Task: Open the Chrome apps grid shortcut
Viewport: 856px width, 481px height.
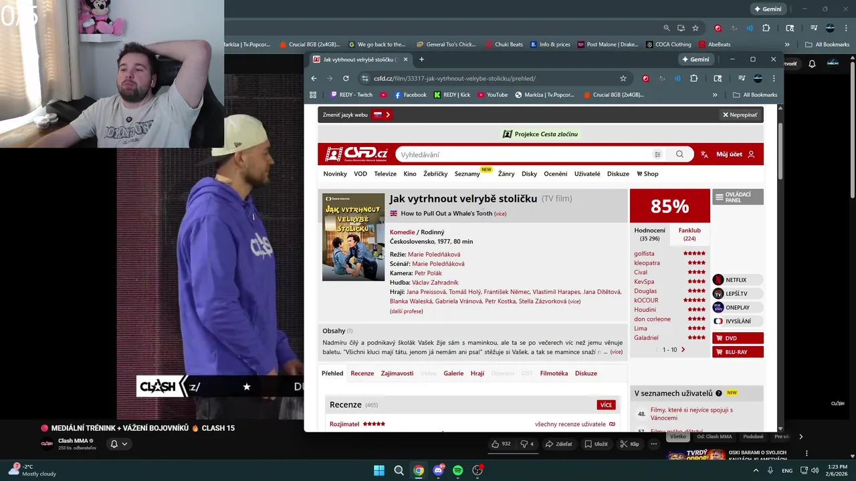Action: point(313,95)
